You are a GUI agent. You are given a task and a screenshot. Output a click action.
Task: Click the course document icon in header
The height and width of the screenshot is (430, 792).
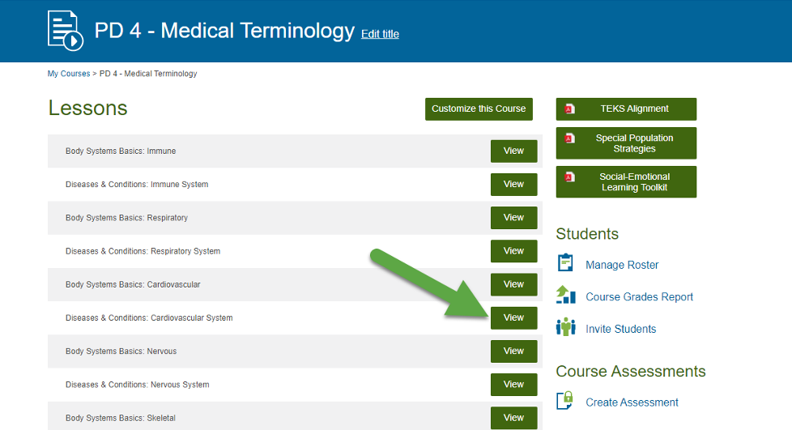[66, 31]
